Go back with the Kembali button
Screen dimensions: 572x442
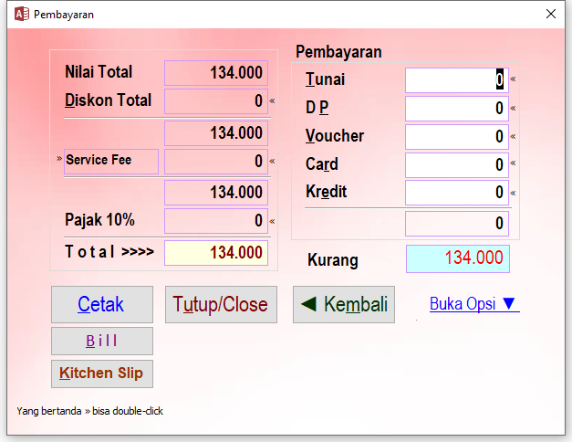coord(344,304)
